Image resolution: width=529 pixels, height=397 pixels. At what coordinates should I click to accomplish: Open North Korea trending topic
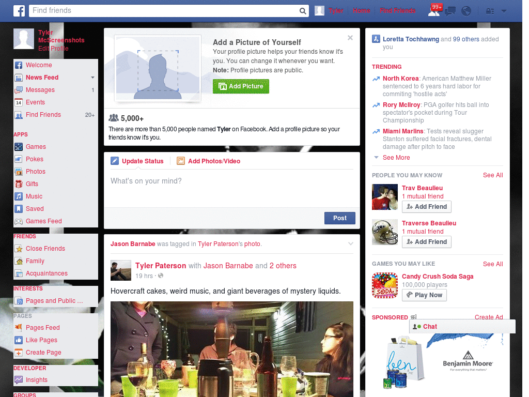pos(400,79)
